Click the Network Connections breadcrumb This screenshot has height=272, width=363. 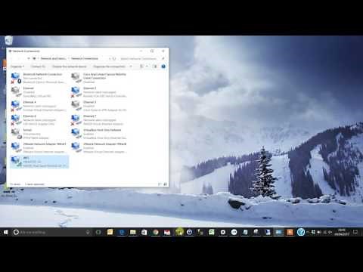85,58
